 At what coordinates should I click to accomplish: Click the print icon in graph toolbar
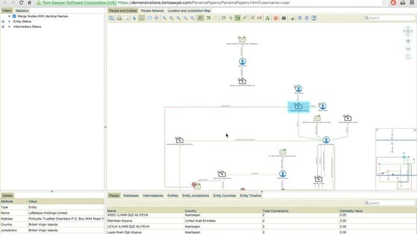119,18
